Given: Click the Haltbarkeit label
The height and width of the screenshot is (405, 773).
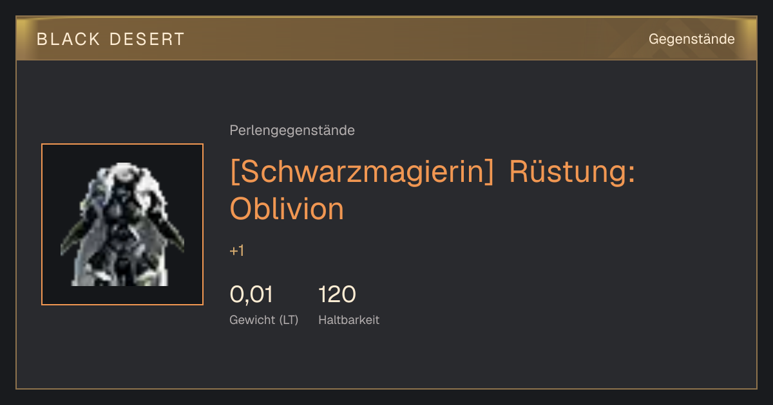Looking at the screenshot, I should (348, 319).
